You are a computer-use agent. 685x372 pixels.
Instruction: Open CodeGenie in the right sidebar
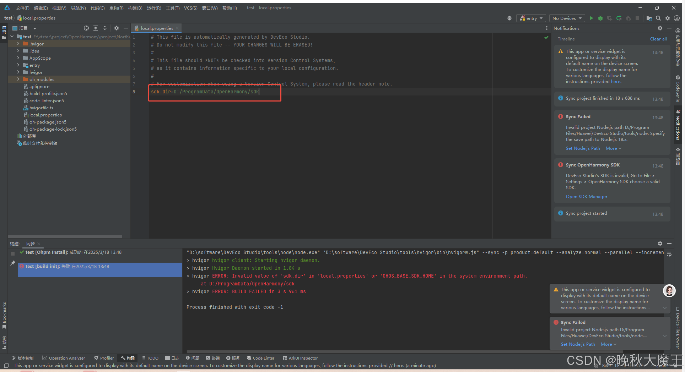(x=678, y=89)
